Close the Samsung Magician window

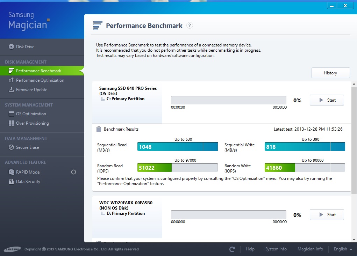pyautogui.click(x=345, y=6)
